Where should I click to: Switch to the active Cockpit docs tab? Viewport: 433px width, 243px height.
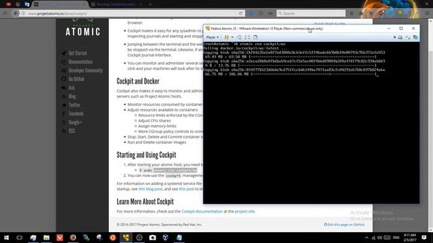(x=60, y=5)
